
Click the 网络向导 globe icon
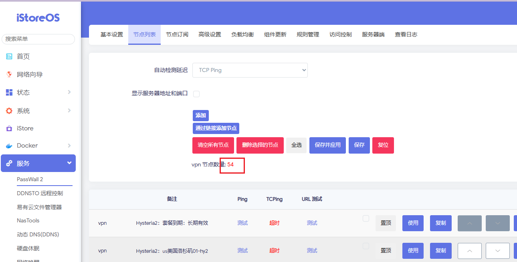pos(9,74)
